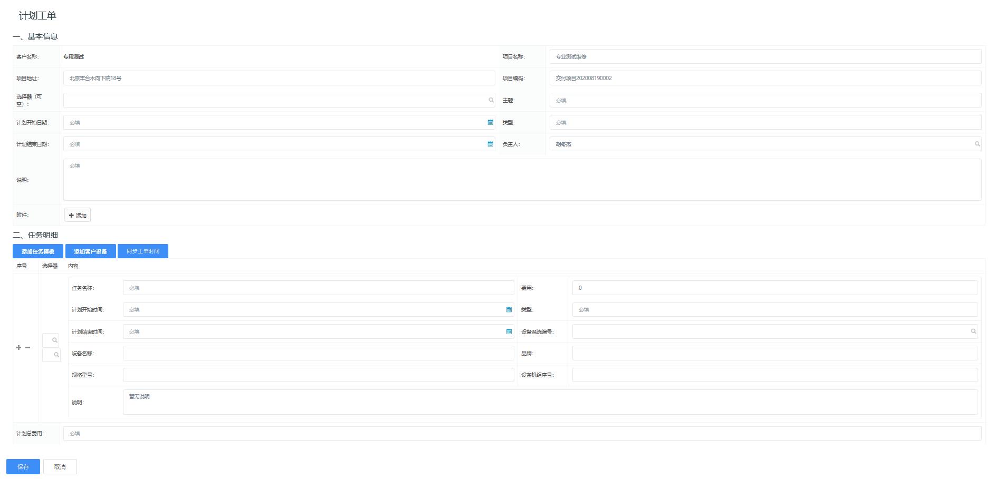The width and height of the screenshot is (1005, 479).
Task: Open calendar for 计划结束日期 field
Action: tap(490, 144)
